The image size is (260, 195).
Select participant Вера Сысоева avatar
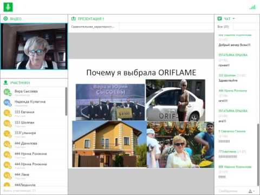pos(7,92)
